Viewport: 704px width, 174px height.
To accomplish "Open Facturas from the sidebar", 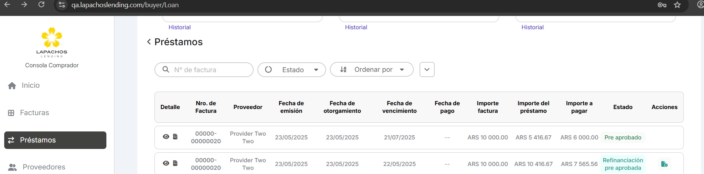I will coord(34,113).
